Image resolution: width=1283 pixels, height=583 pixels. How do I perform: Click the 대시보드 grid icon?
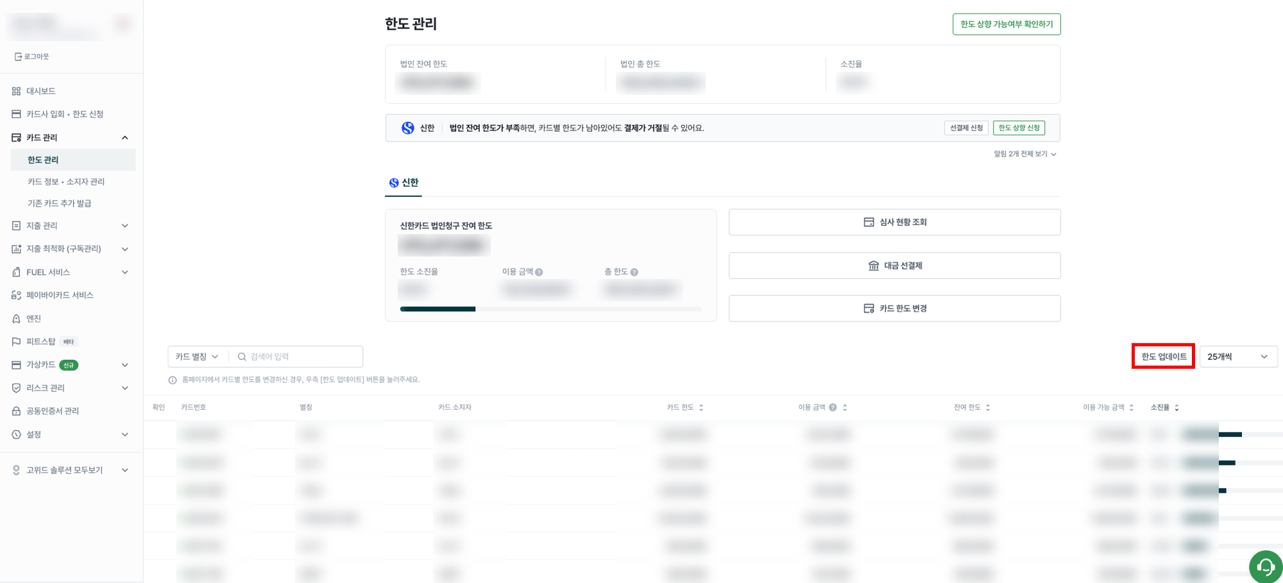point(17,91)
